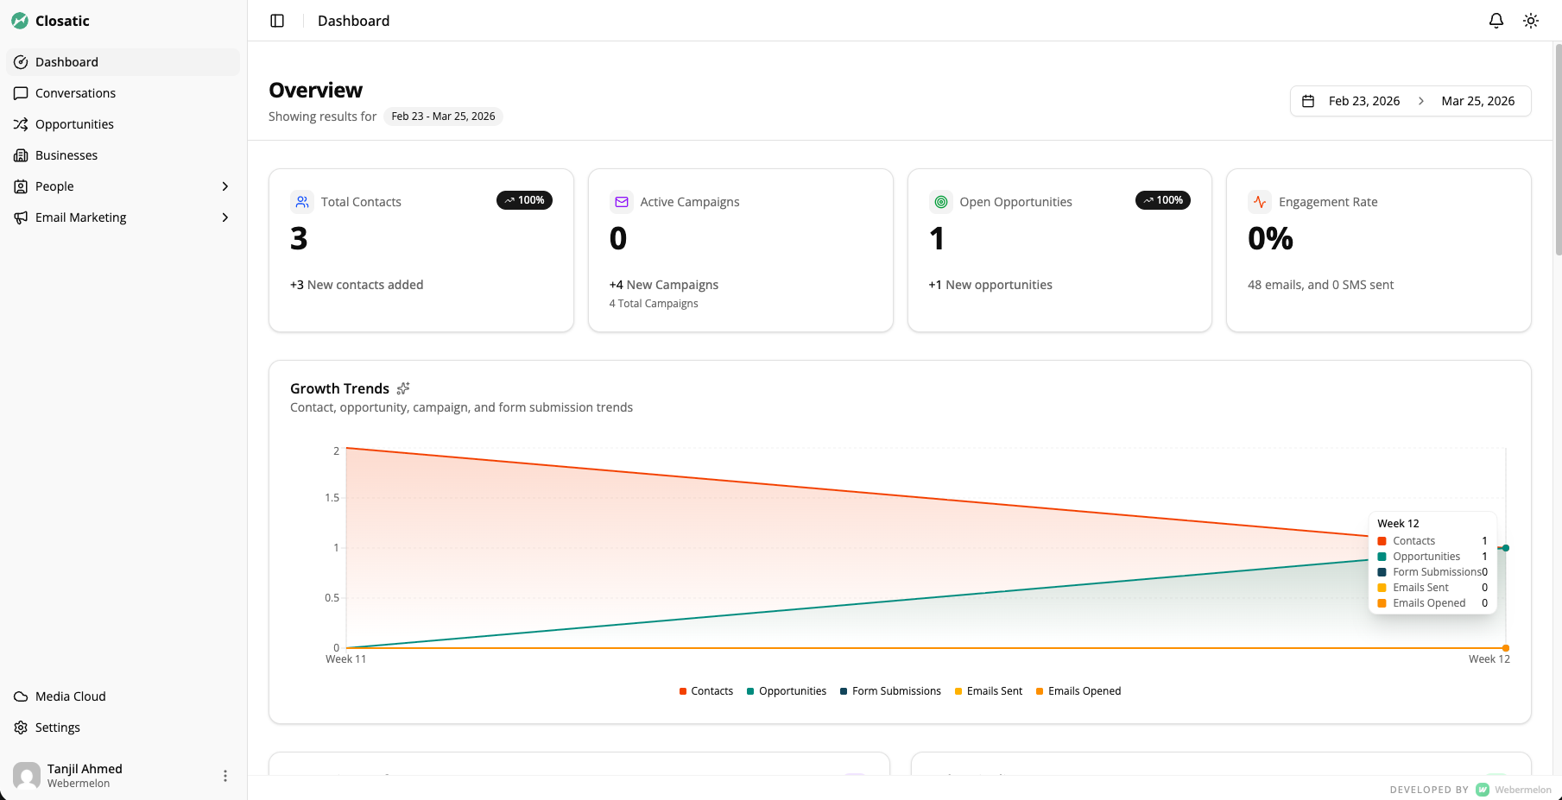Click the 100% trend badge on Total Contacts
This screenshot has height=800, width=1562.
(x=524, y=199)
